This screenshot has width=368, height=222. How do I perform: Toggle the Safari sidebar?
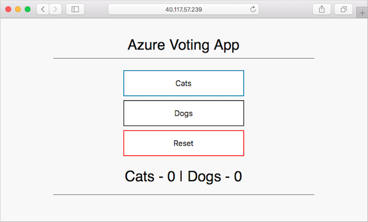click(x=75, y=9)
